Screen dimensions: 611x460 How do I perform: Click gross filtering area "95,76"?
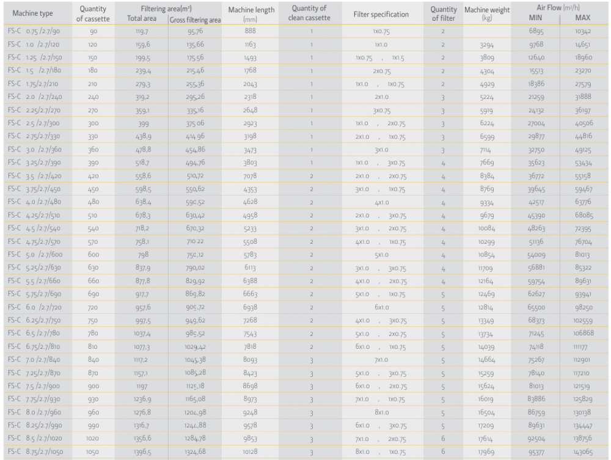coord(196,31)
